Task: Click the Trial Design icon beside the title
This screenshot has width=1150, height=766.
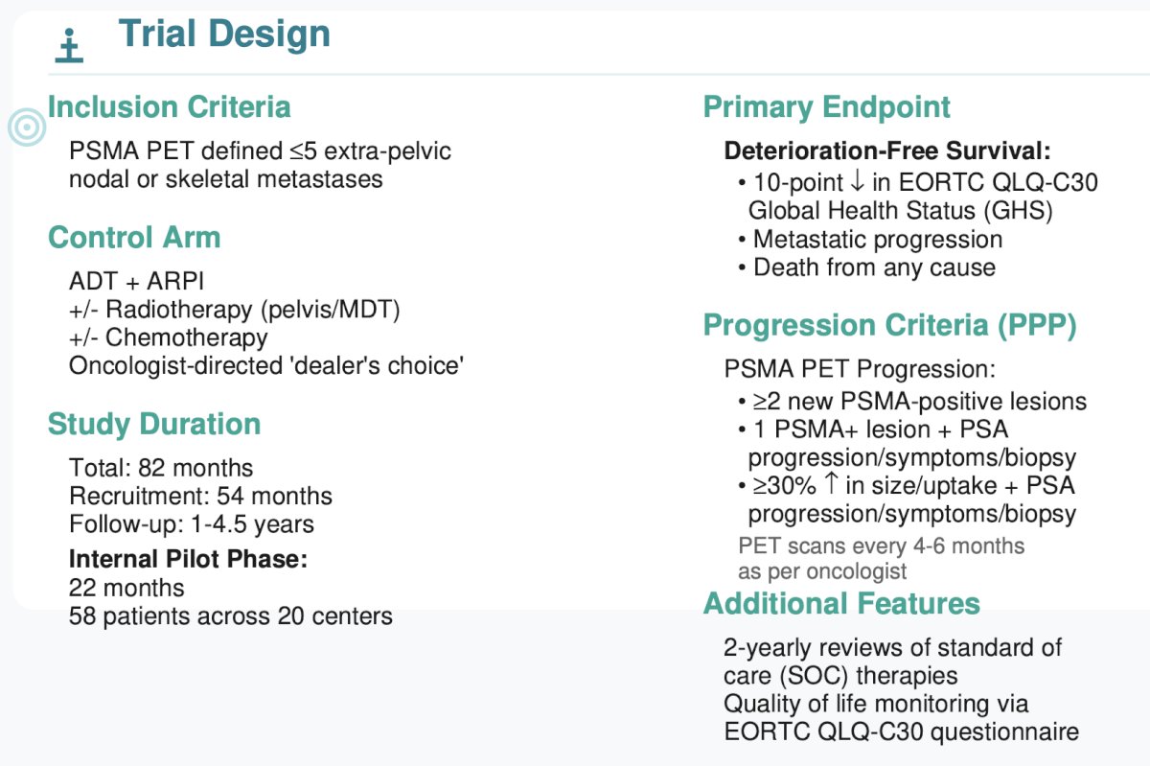Action: point(68,45)
